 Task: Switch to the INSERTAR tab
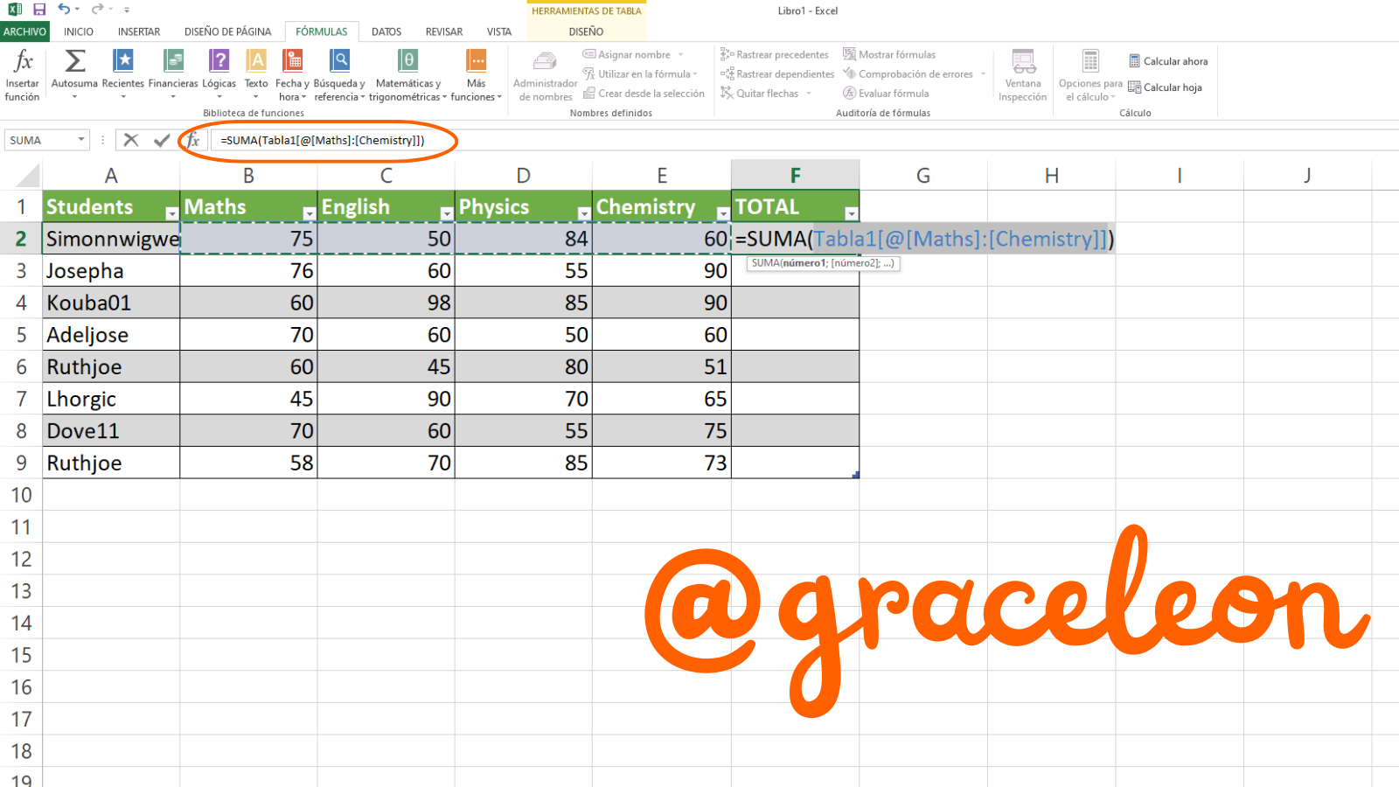coord(139,31)
